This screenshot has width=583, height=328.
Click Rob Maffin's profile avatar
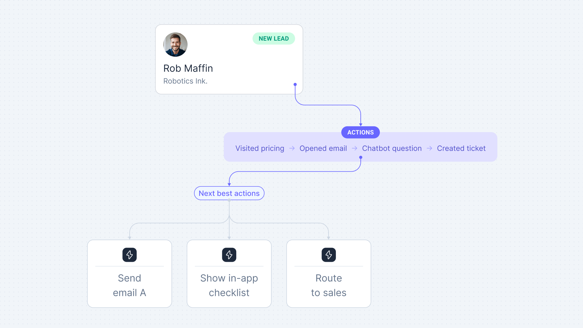coord(176,45)
